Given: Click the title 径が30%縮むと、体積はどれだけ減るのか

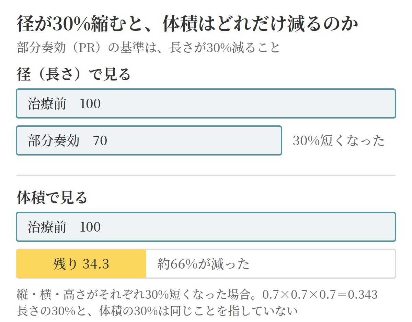Looking at the screenshot, I should [187, 24].
